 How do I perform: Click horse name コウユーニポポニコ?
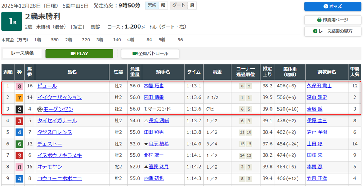60,178
